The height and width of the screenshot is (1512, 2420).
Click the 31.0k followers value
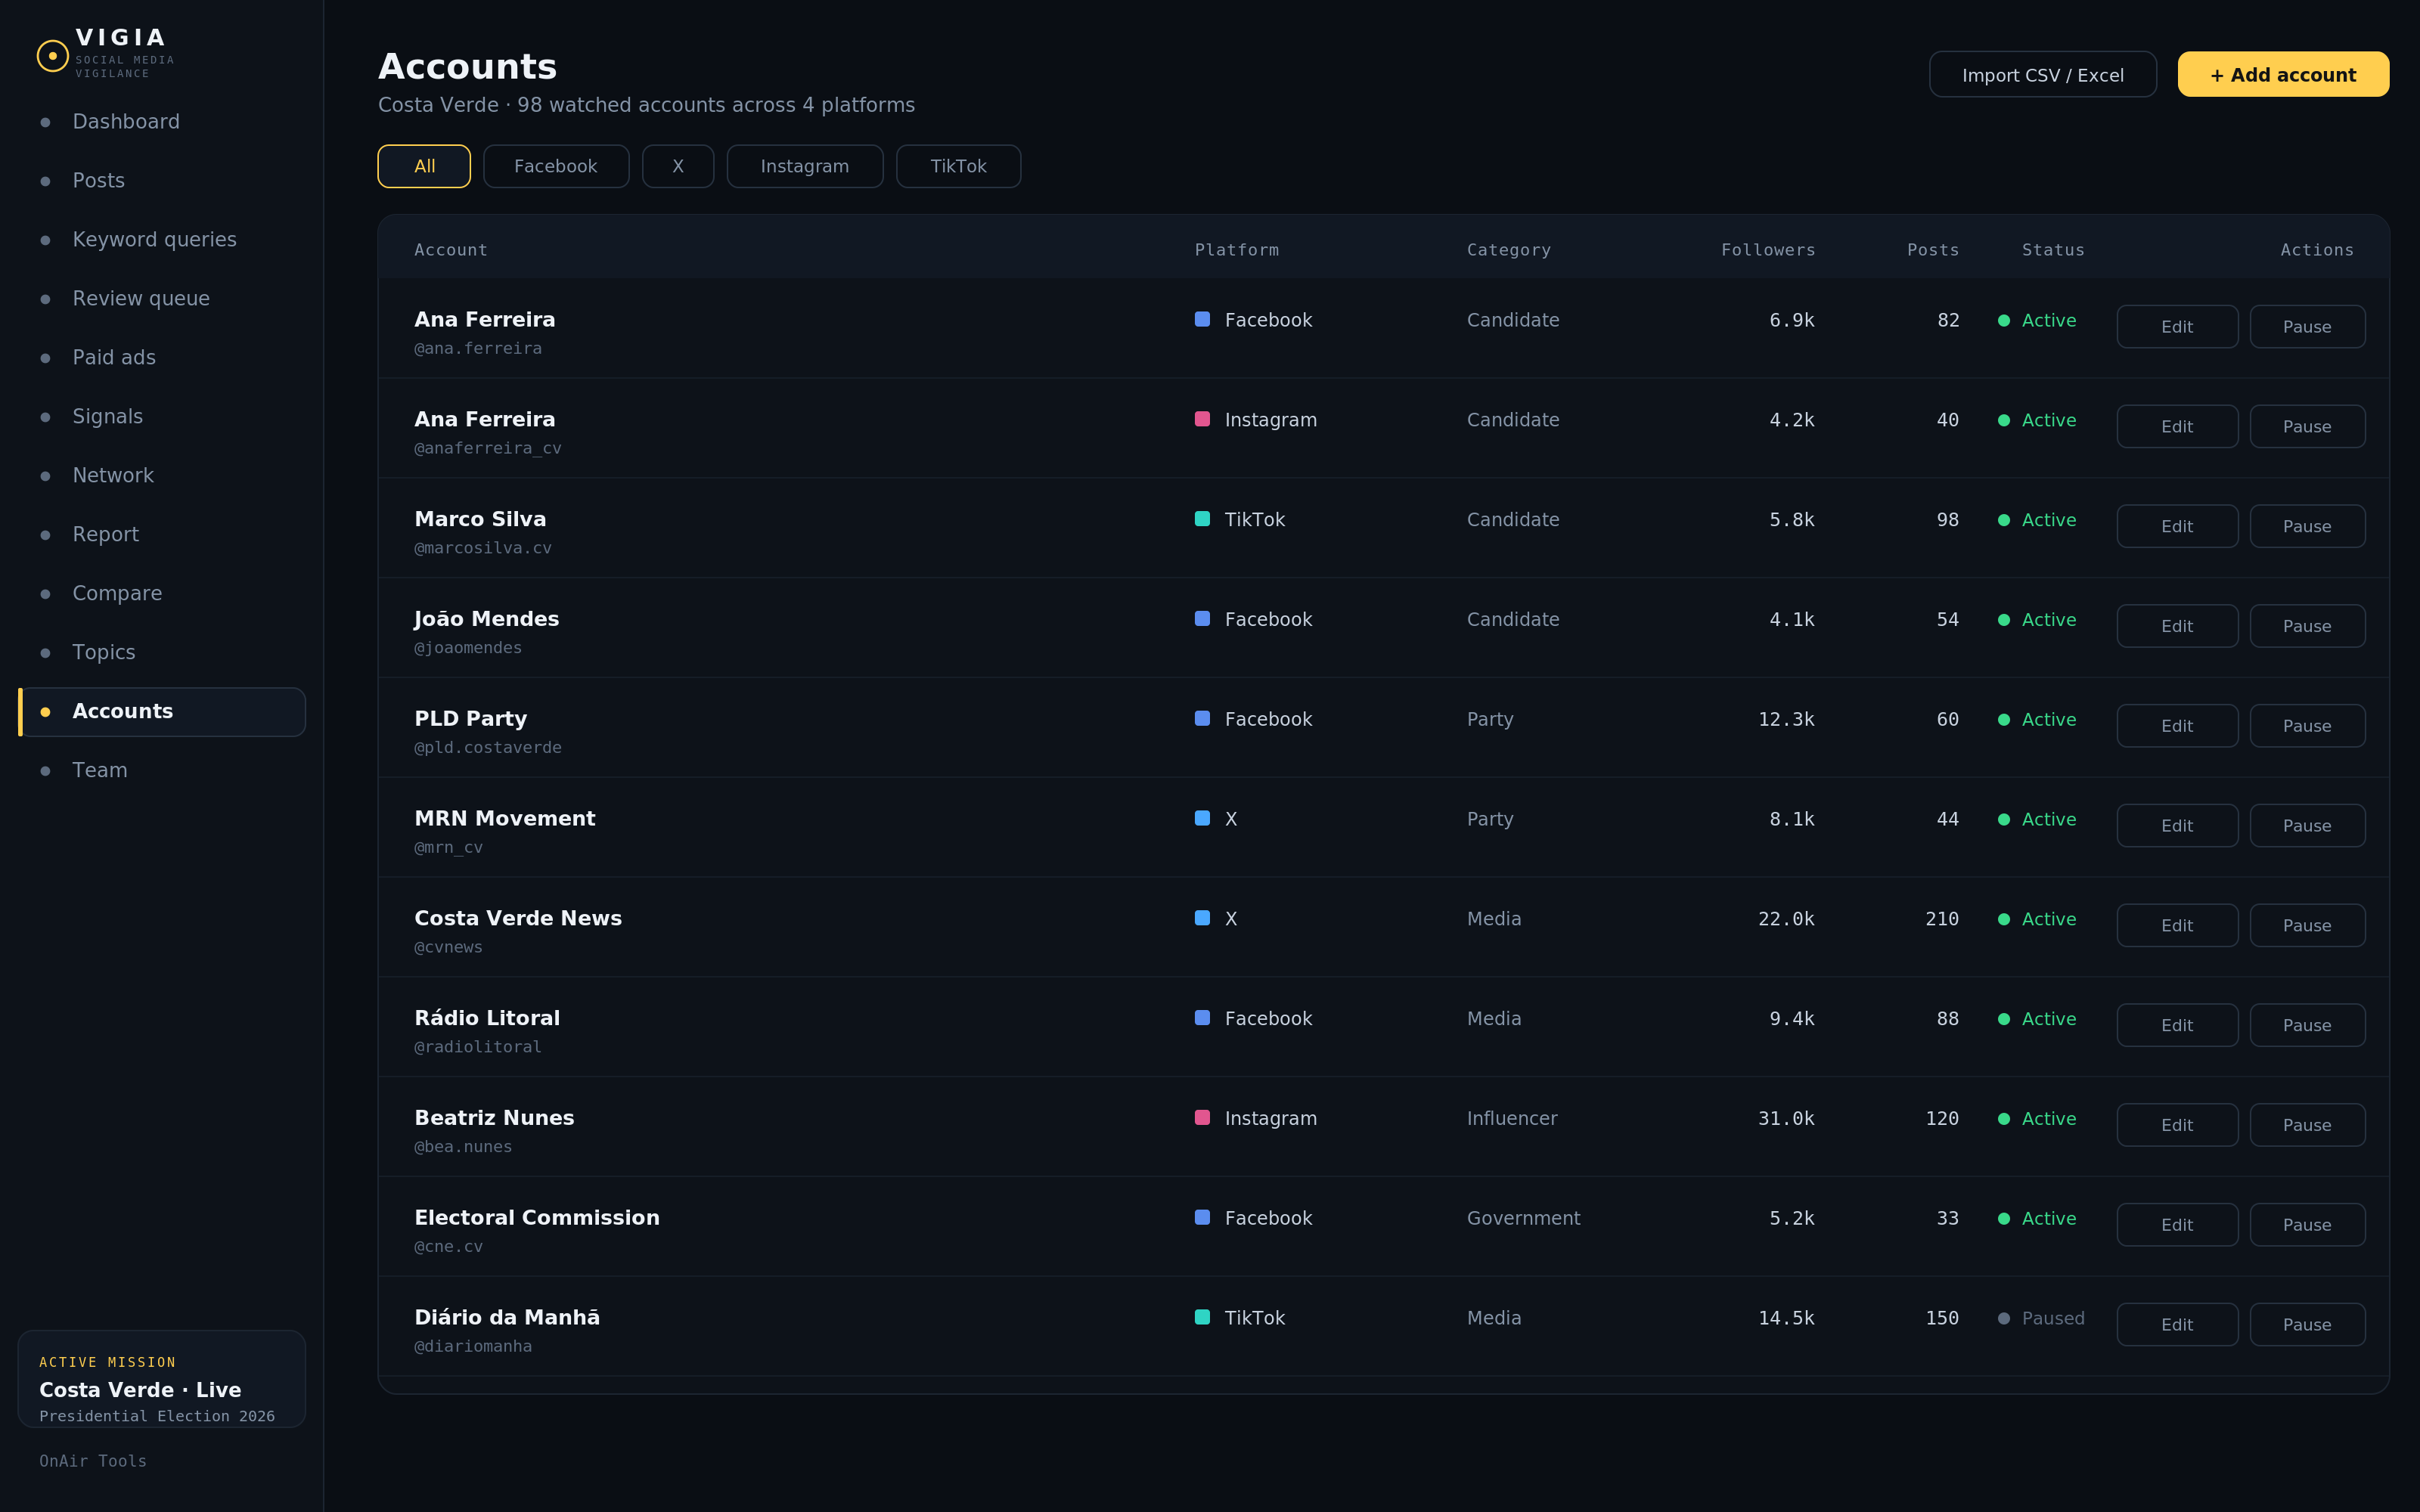1786,1118
